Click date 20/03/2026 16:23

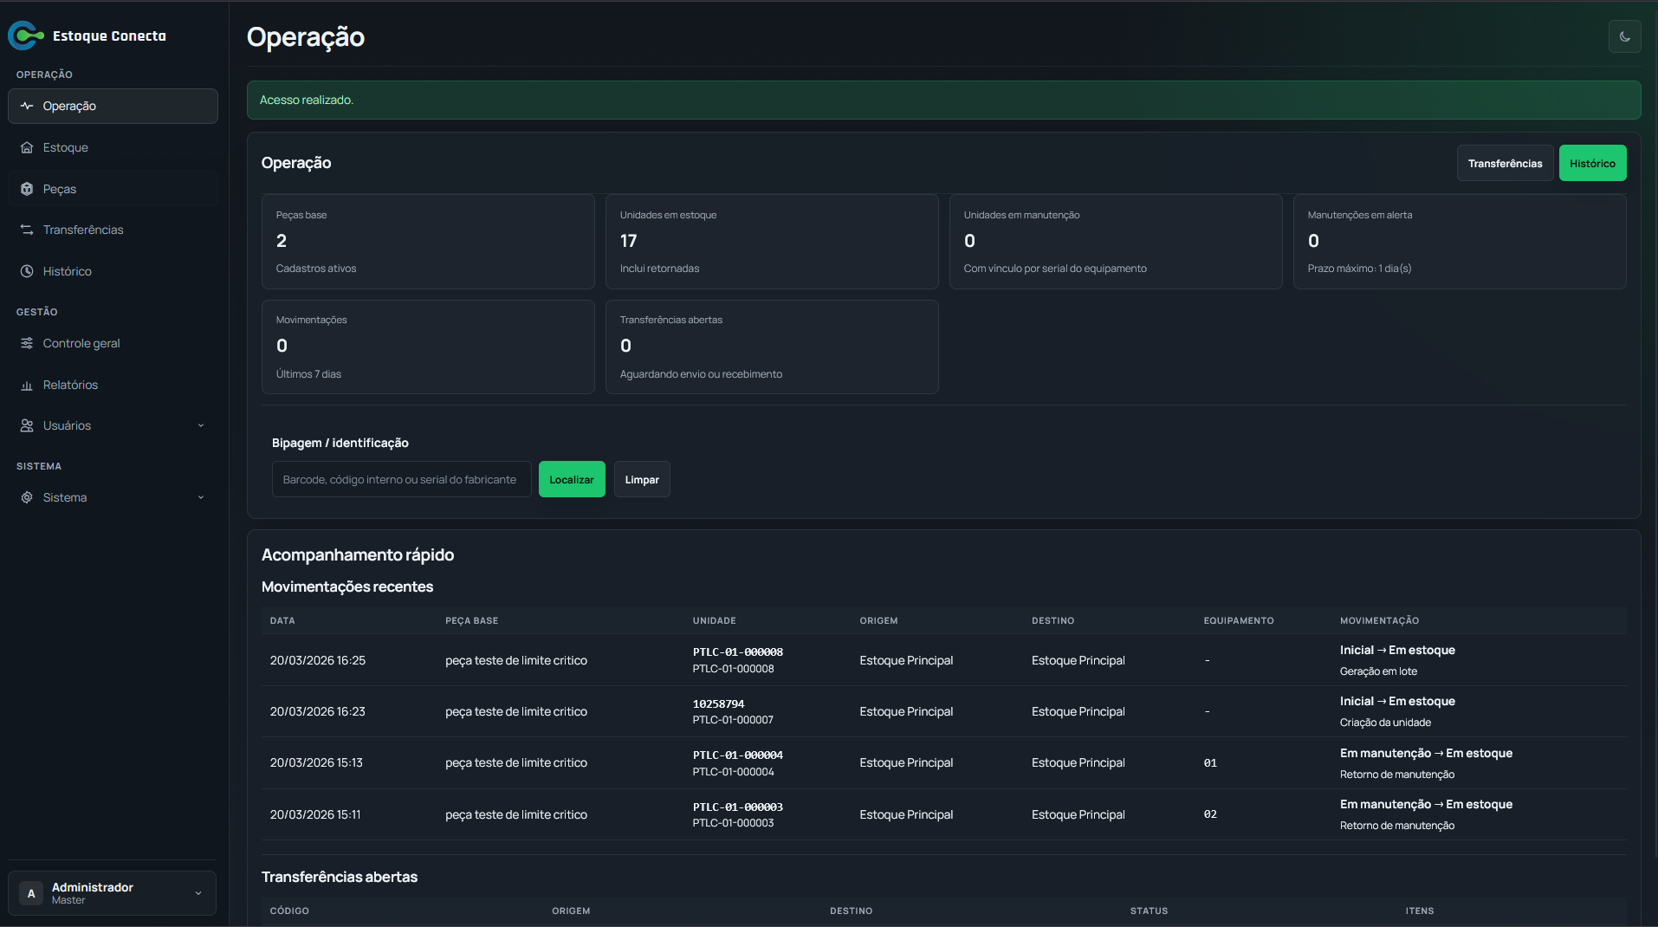pos(317,711)
